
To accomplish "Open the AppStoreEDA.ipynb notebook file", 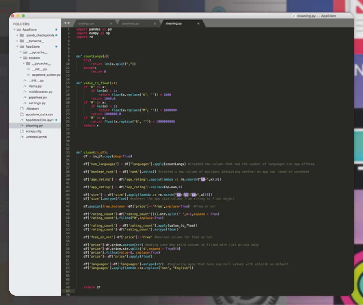I will 39,120.
